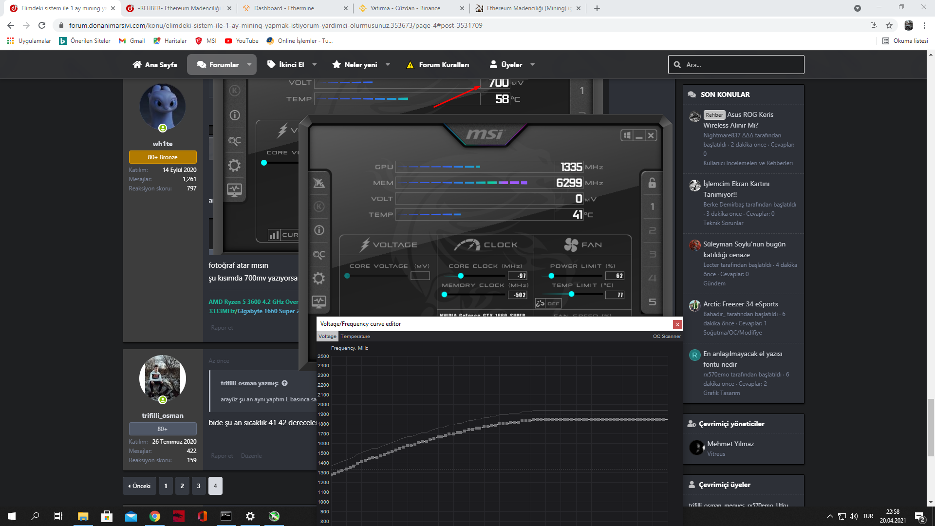This screenshot has width=935, height=526.
Task: Toggle the power/temp limit link OFF button
Action: 548,303
